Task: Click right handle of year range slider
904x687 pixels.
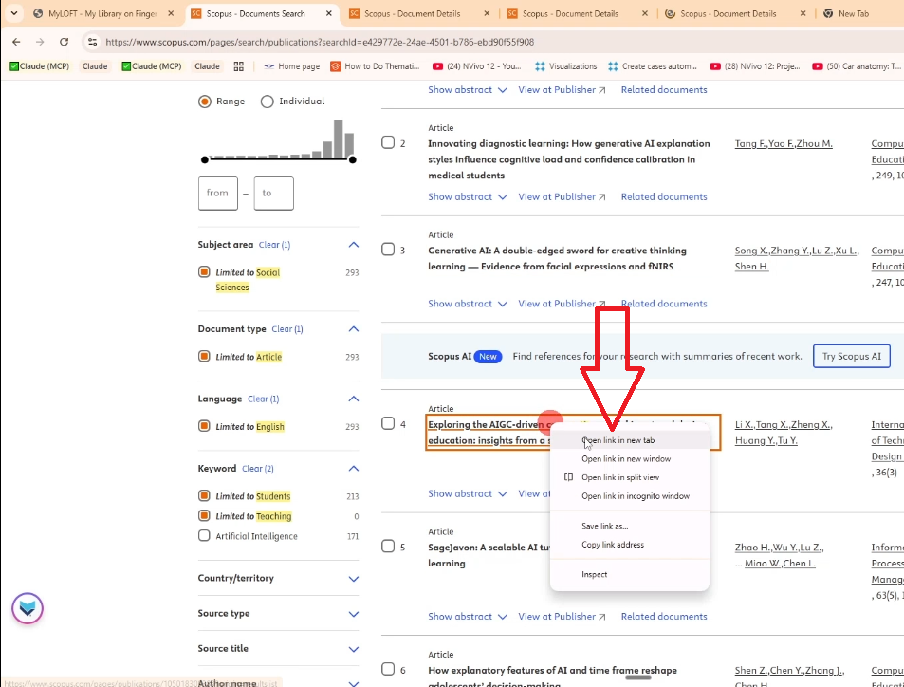Action: (352, 159)
